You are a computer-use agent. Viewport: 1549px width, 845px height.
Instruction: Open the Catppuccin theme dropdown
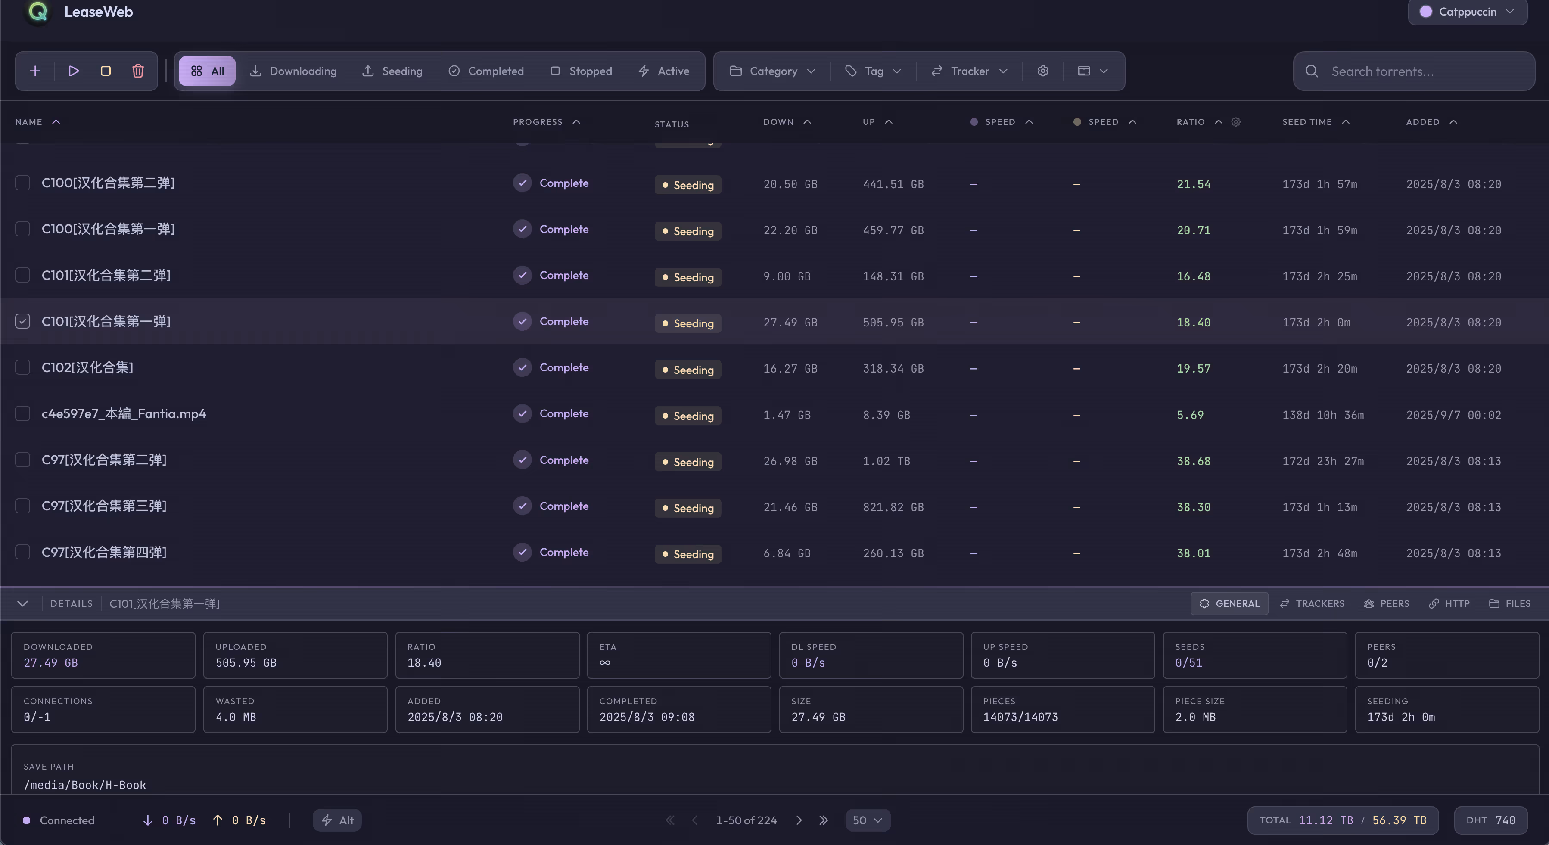[x=1467, y=12]
